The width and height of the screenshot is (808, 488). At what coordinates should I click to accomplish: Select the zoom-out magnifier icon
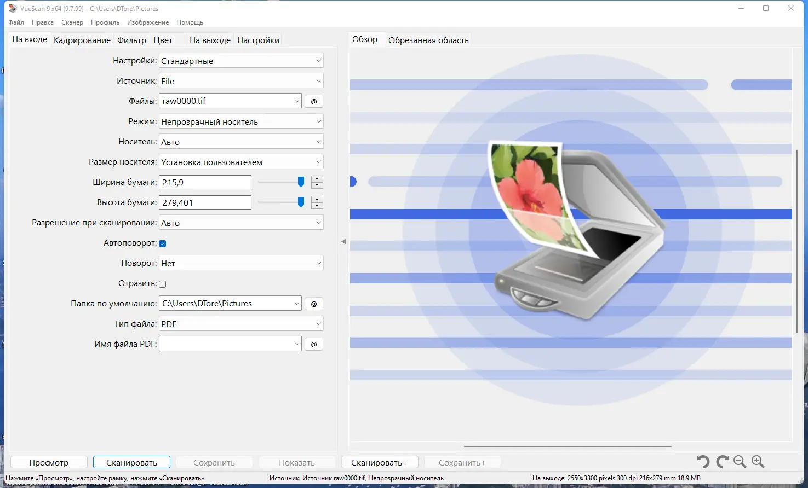coord(740,462)
